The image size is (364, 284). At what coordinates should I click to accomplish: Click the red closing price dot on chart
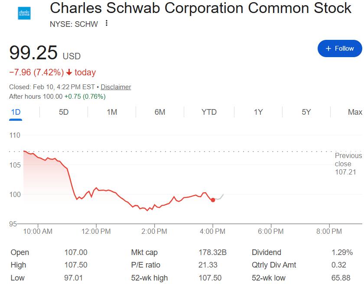(x=213, y=200)
